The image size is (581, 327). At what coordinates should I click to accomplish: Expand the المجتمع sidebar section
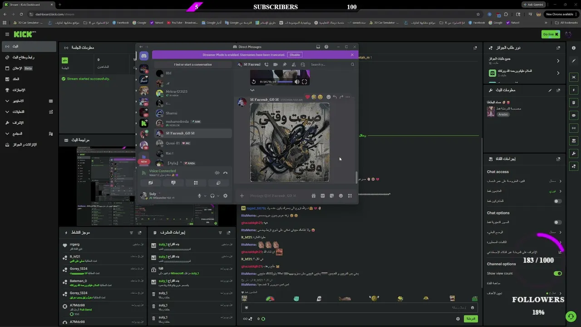(x=30, y=134)
